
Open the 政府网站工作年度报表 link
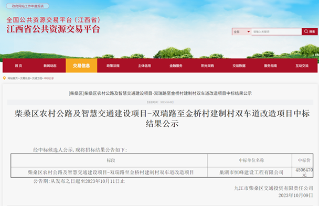28,6
